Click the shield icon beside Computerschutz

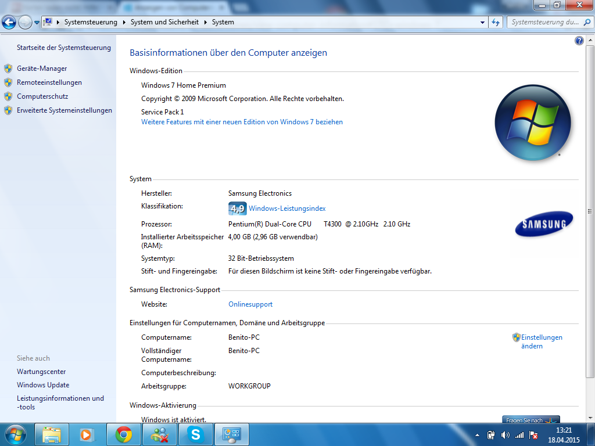tap(8, 96)
